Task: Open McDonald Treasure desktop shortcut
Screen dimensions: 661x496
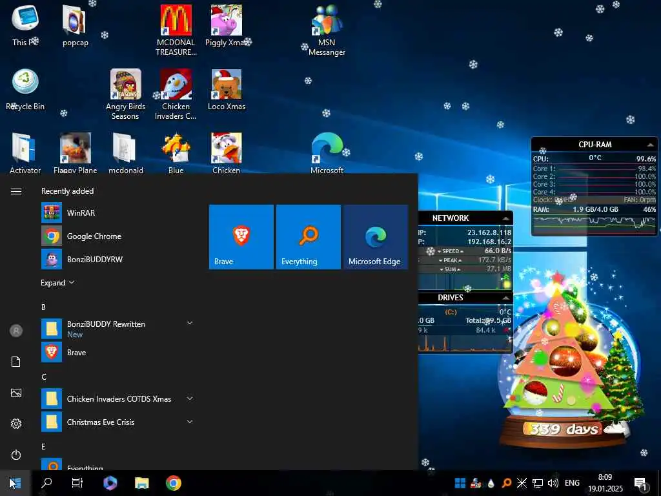Action: pos(176,30)
